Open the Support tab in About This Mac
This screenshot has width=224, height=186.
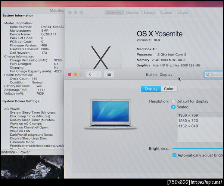[x=166, y=13]
